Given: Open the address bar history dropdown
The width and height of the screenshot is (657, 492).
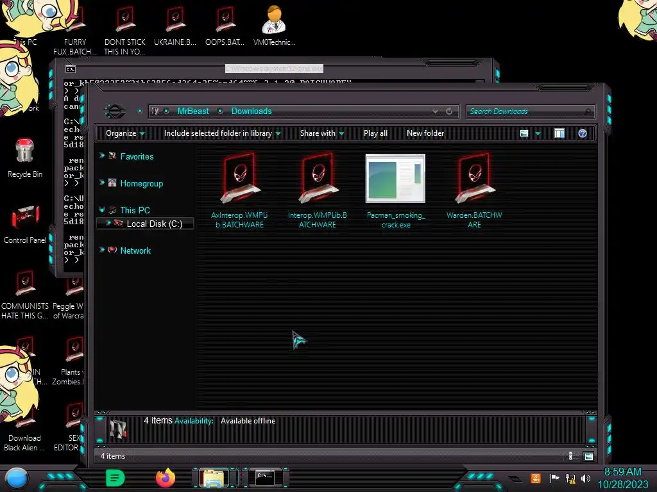Looking at the screenshot, I should [x=436, y=111].
